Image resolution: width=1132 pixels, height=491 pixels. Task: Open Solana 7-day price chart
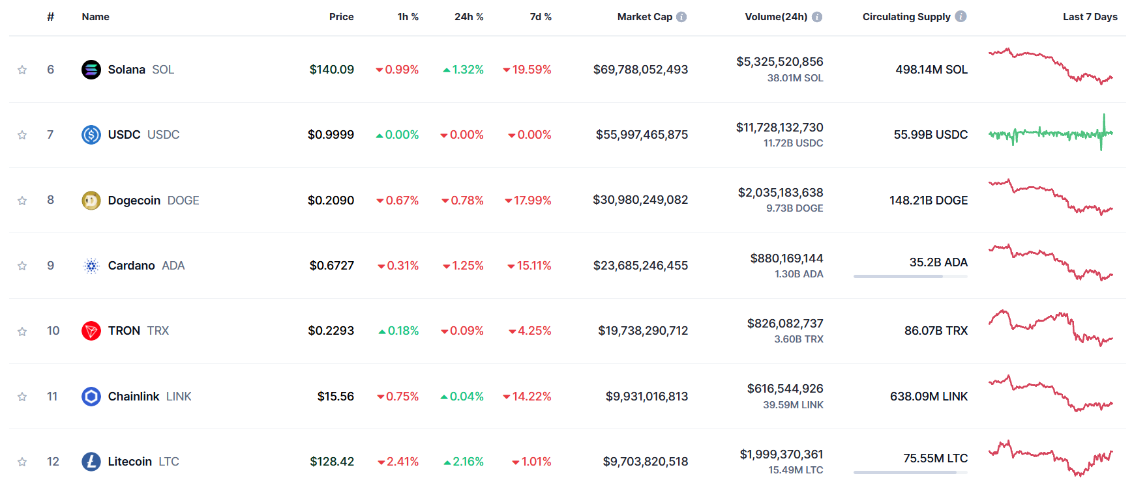pos(1050,66)
